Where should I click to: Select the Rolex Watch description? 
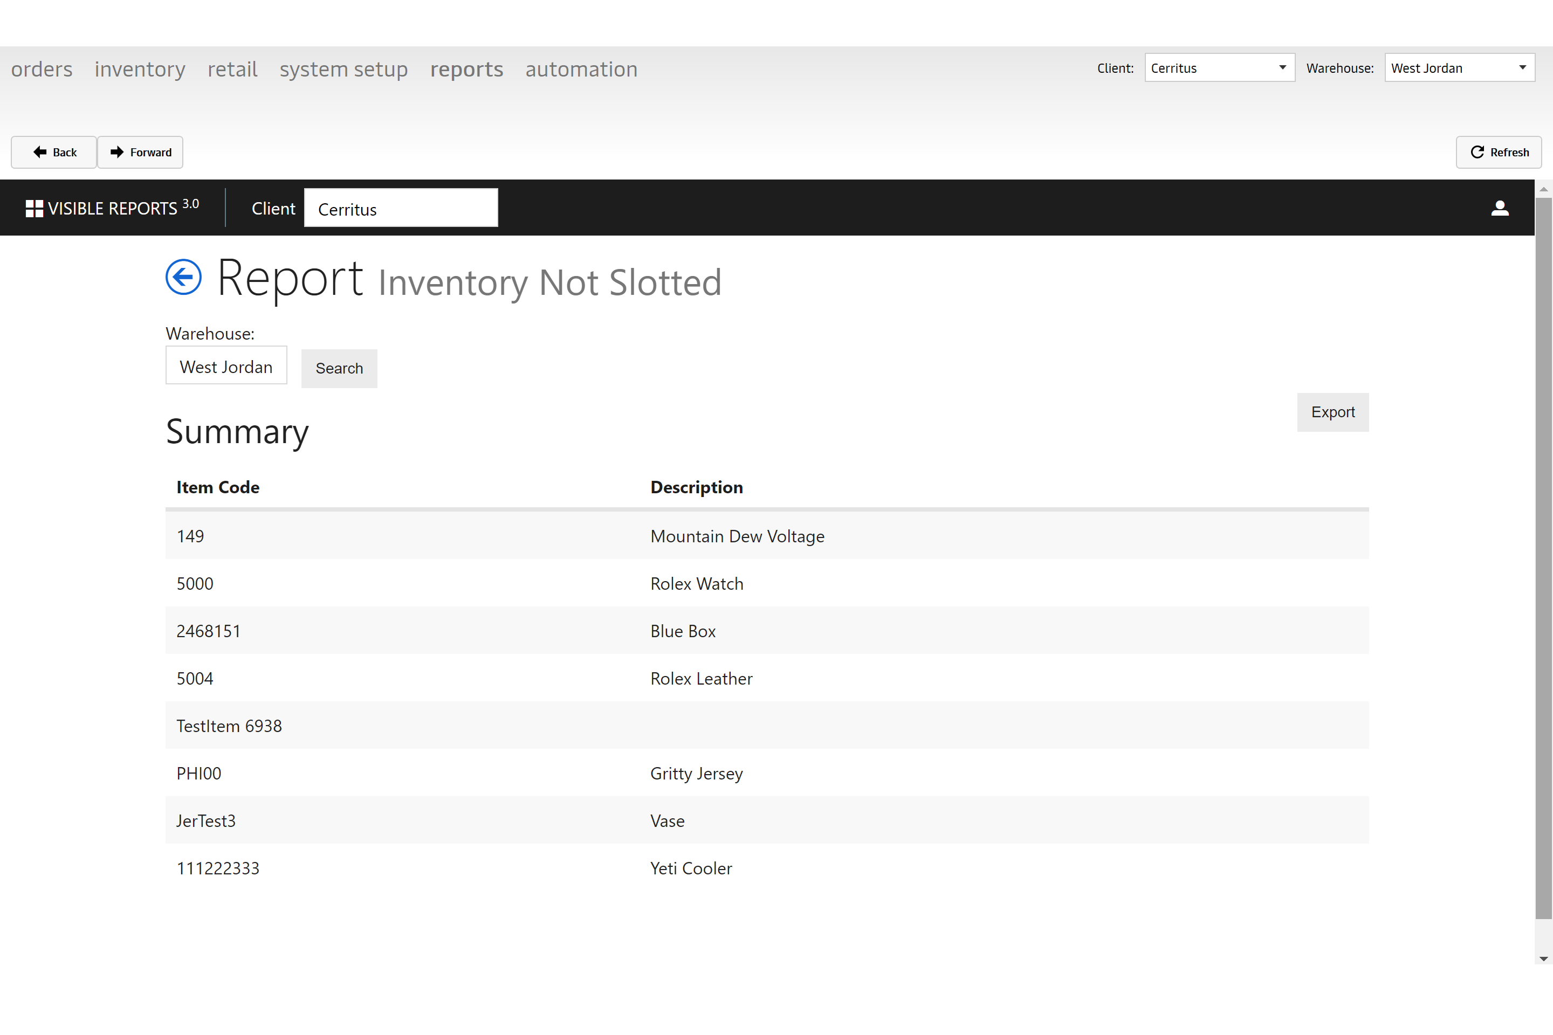(x=697, y=583)
